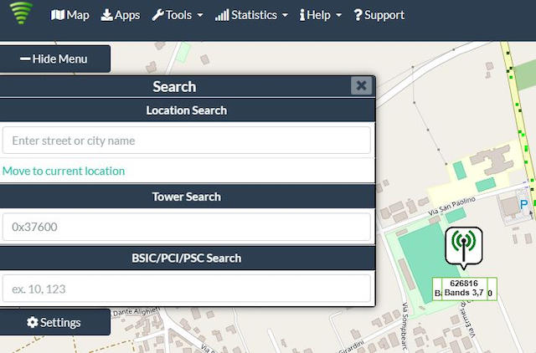Focus the BSIC/PCI/PSC search input field

(x=186, y=289)
